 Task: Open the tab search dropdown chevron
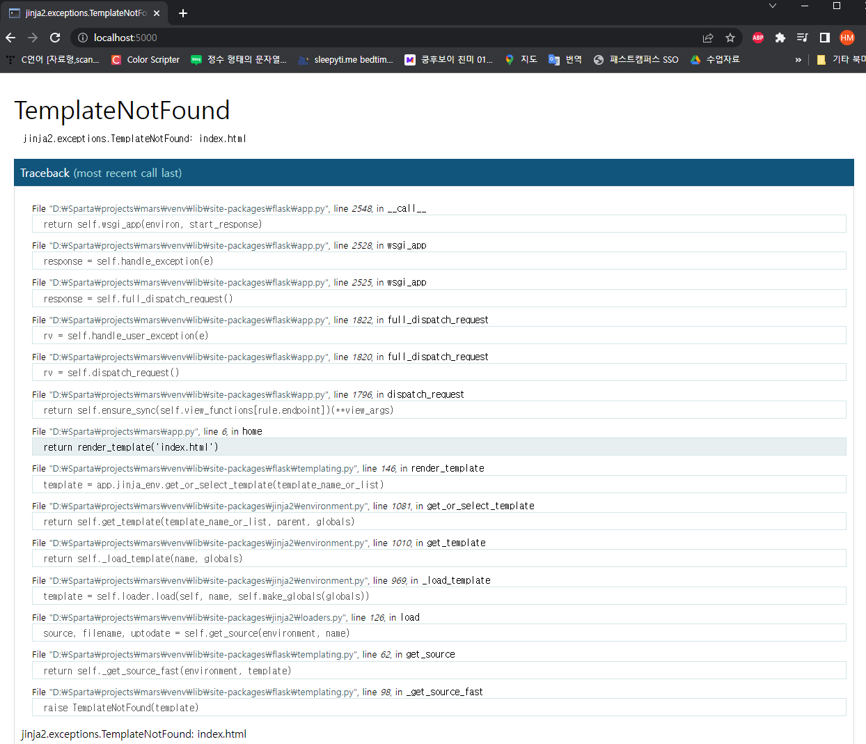click(x=772, y=6)
